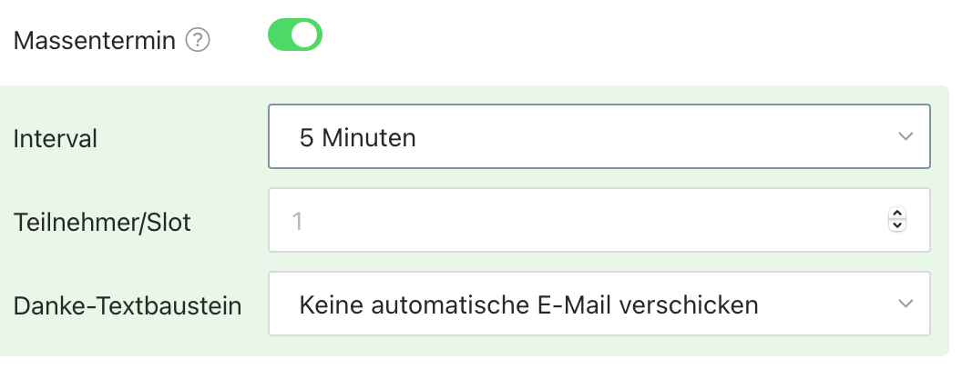Click the chevron in the Danke-Textbaustein field
The height and width of the screenshot is (369, 962).
coord(906,304)
